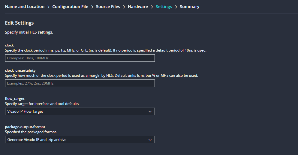Viewport: 298px width, 155px height.
Task: Switch to the Configuration File step
Action: pyautogui.click(x=70, y=7)
